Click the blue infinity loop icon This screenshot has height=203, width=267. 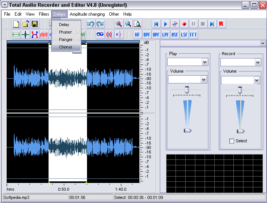tap(100, 35)
